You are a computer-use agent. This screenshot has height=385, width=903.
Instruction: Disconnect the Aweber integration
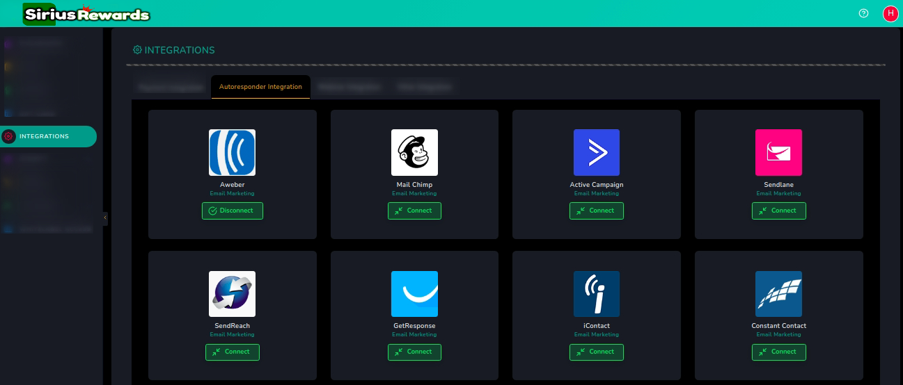233,211
